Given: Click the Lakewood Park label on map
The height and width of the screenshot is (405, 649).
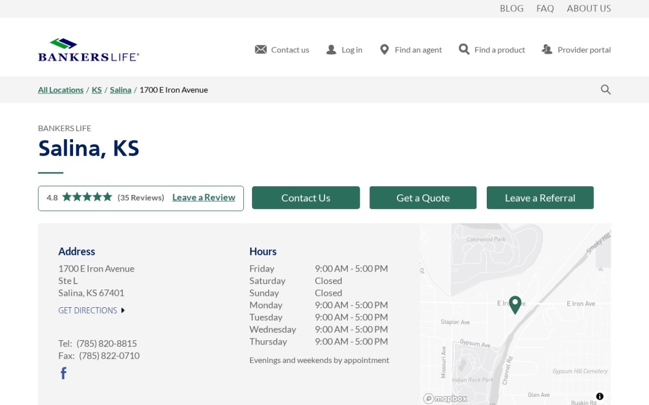Looking at the screenshot, I should (x=486, y=239).
